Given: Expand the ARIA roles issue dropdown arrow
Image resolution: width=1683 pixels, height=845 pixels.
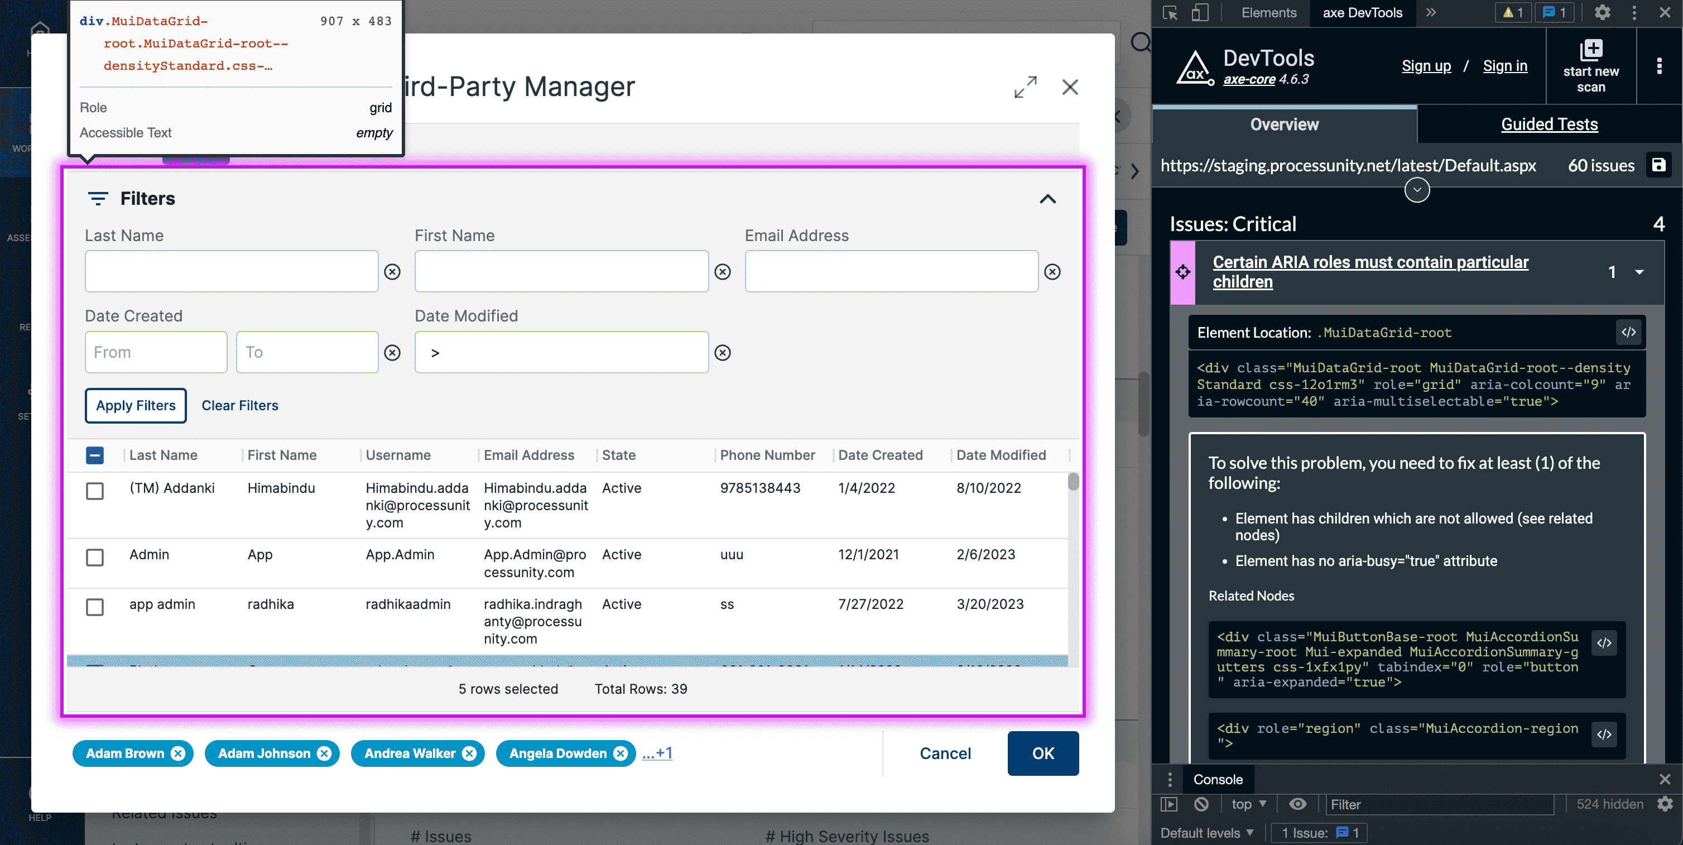Looking at the screenshot, I should click(x=1639, y=272).
